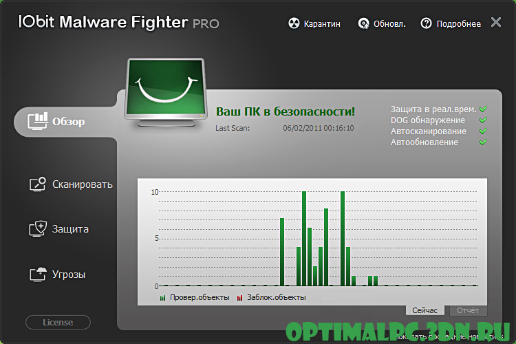Click the Угрозы cloud monitor icon
The height and width of the screenshot is (344, 516).
(x=38, y=274)
